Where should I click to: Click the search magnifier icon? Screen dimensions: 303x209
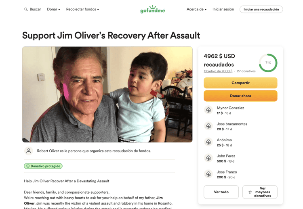(26, 9)
